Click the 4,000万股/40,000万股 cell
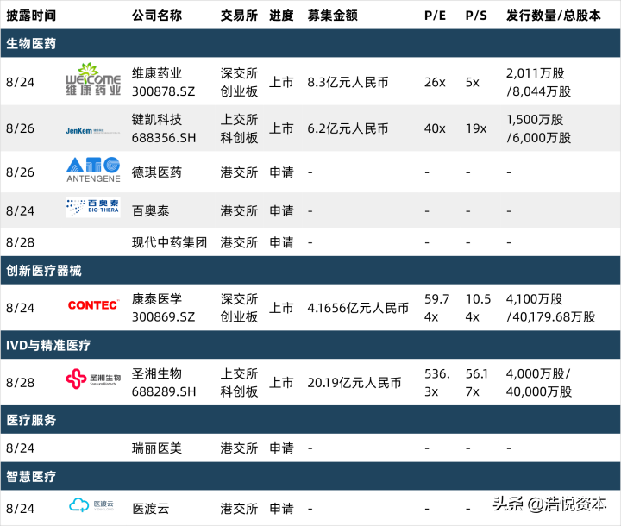 click(539, 383)
